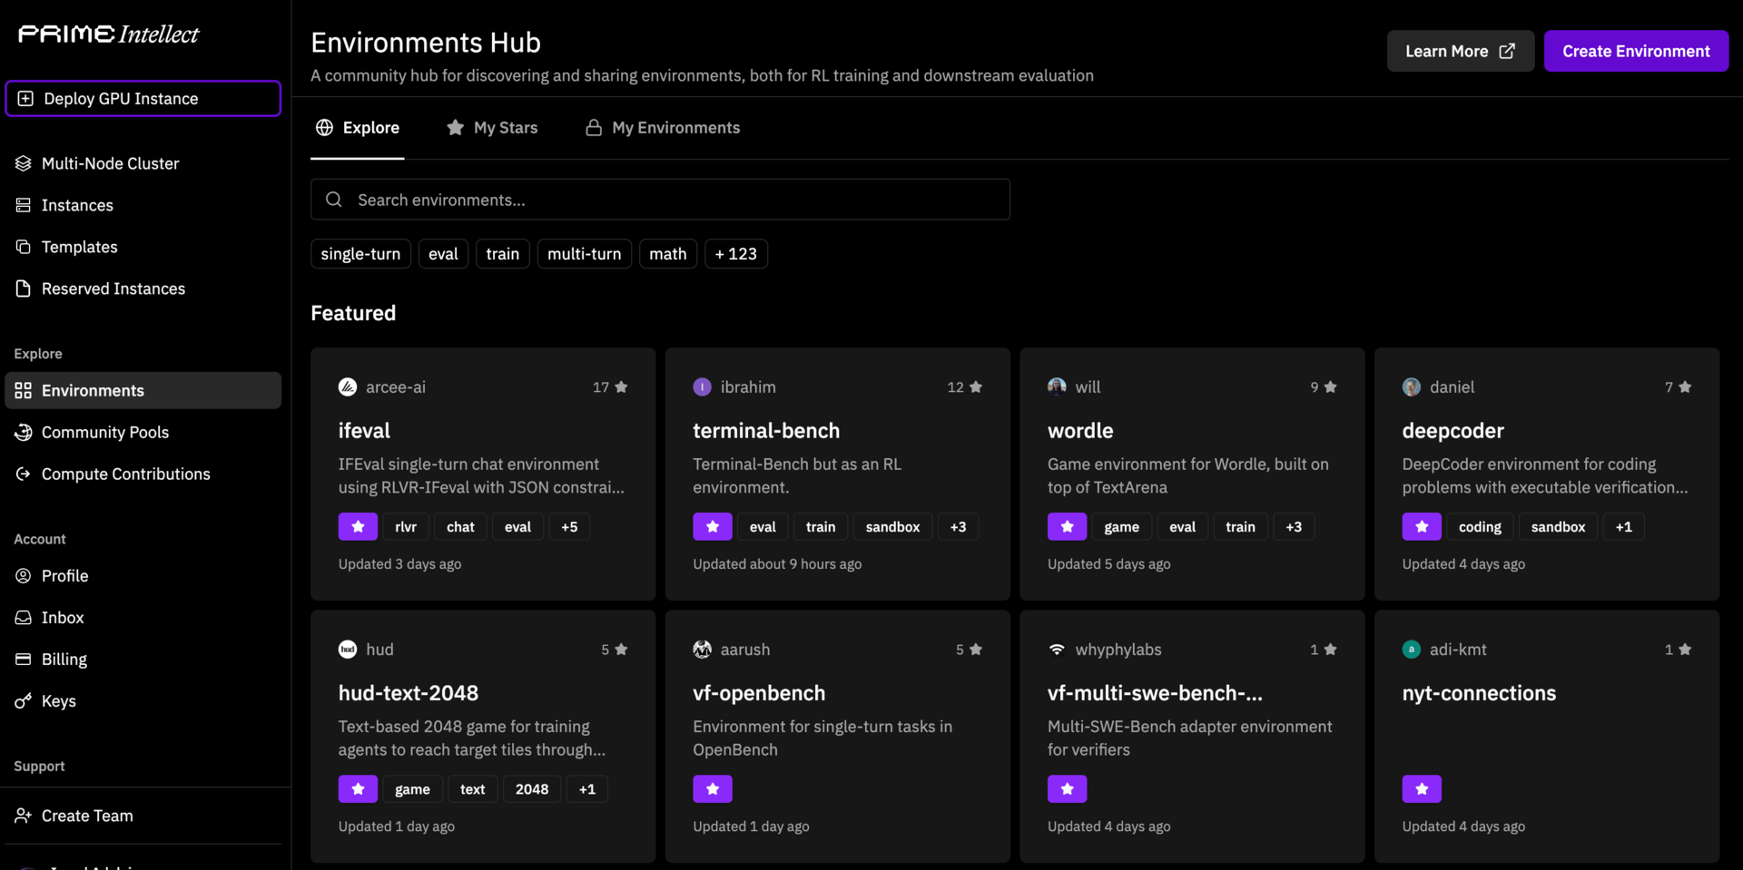The width and height of the screenshot is (1743, 870).
Task: Click the arcee-ai avatar icon
Action: 348,386
